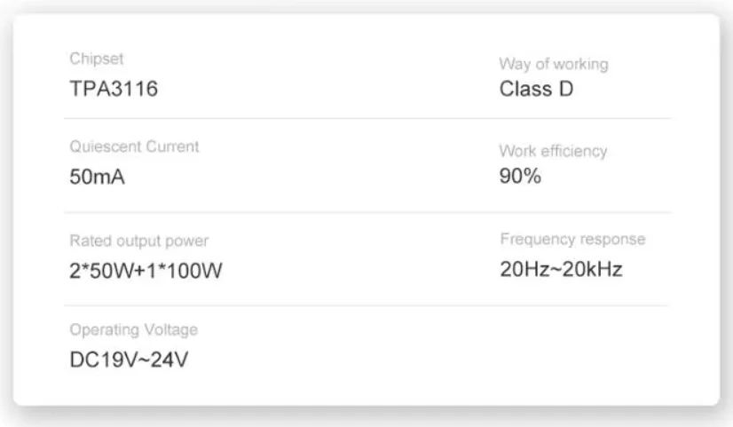Click the Quiescent Current label
This screenshot has height=427, width=733.
[134, 146]
